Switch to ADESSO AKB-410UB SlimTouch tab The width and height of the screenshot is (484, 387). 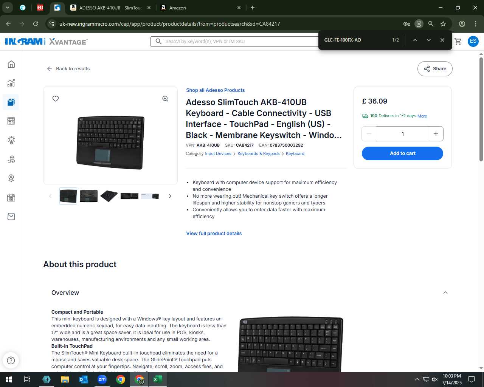pos(110,8)
